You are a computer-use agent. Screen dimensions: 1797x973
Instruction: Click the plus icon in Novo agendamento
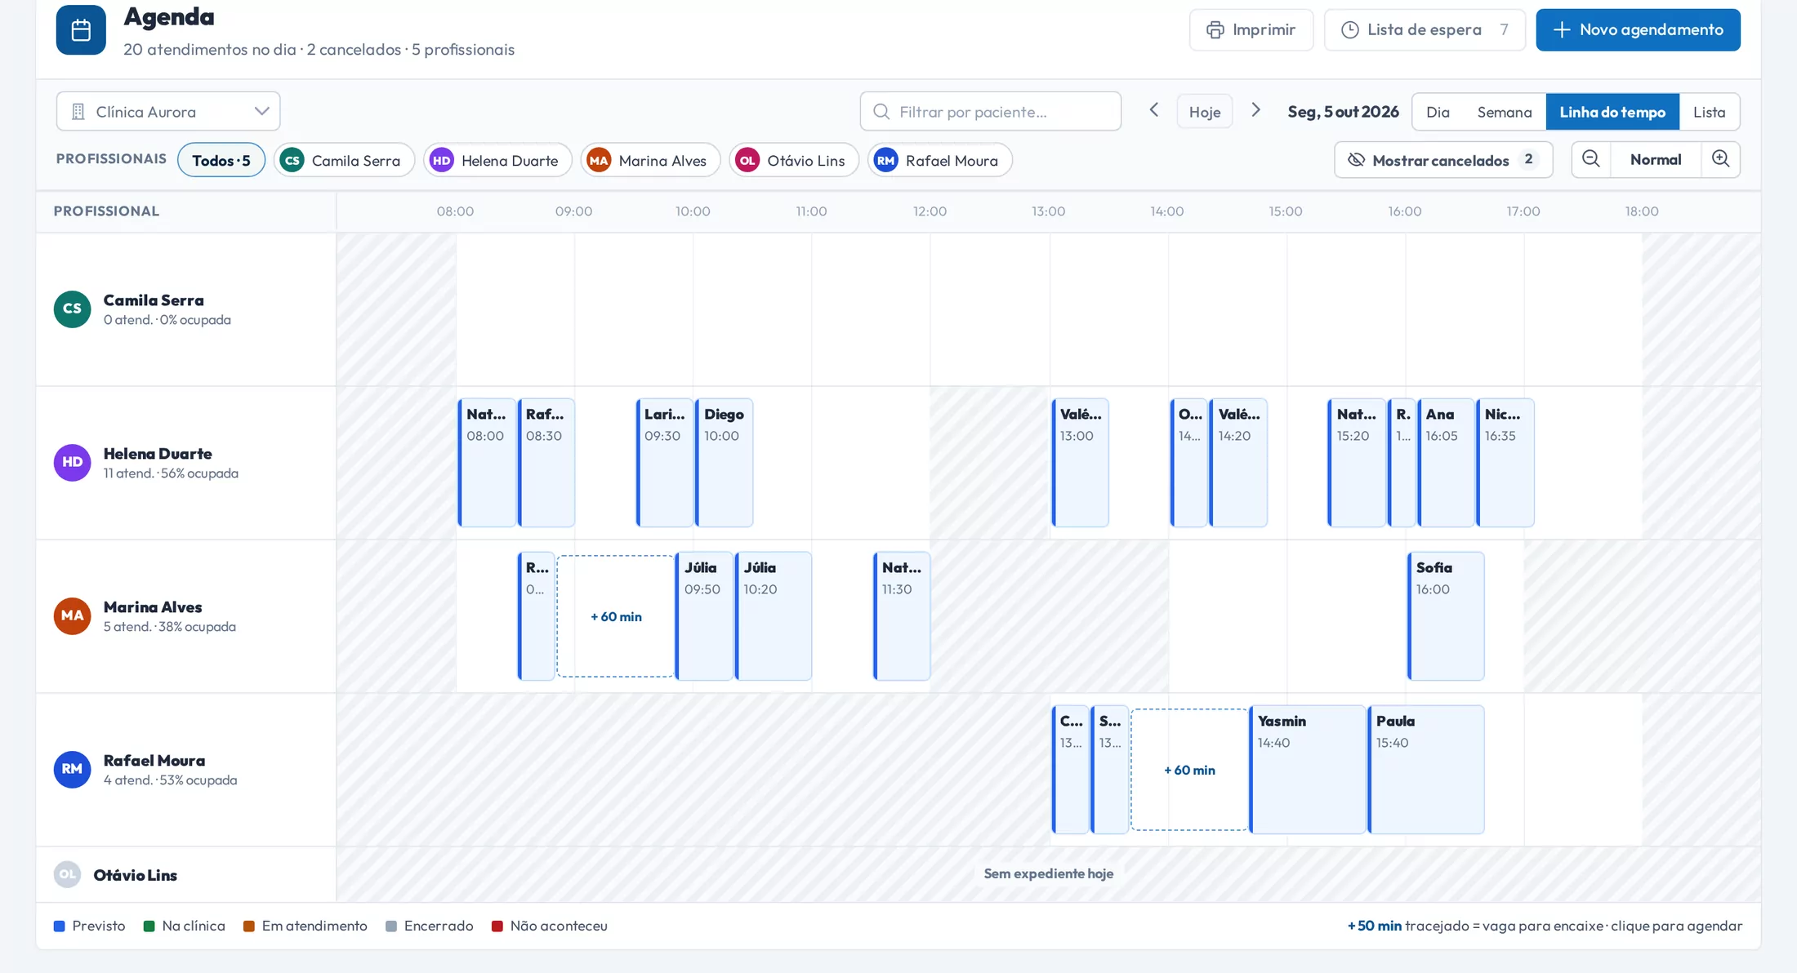coord(1562,30)
